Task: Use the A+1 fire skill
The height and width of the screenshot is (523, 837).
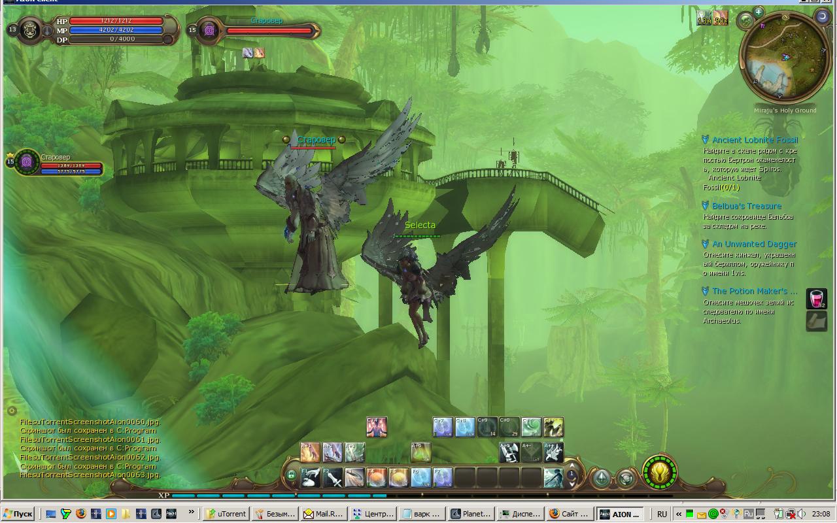Action: [x=310, y=452]
